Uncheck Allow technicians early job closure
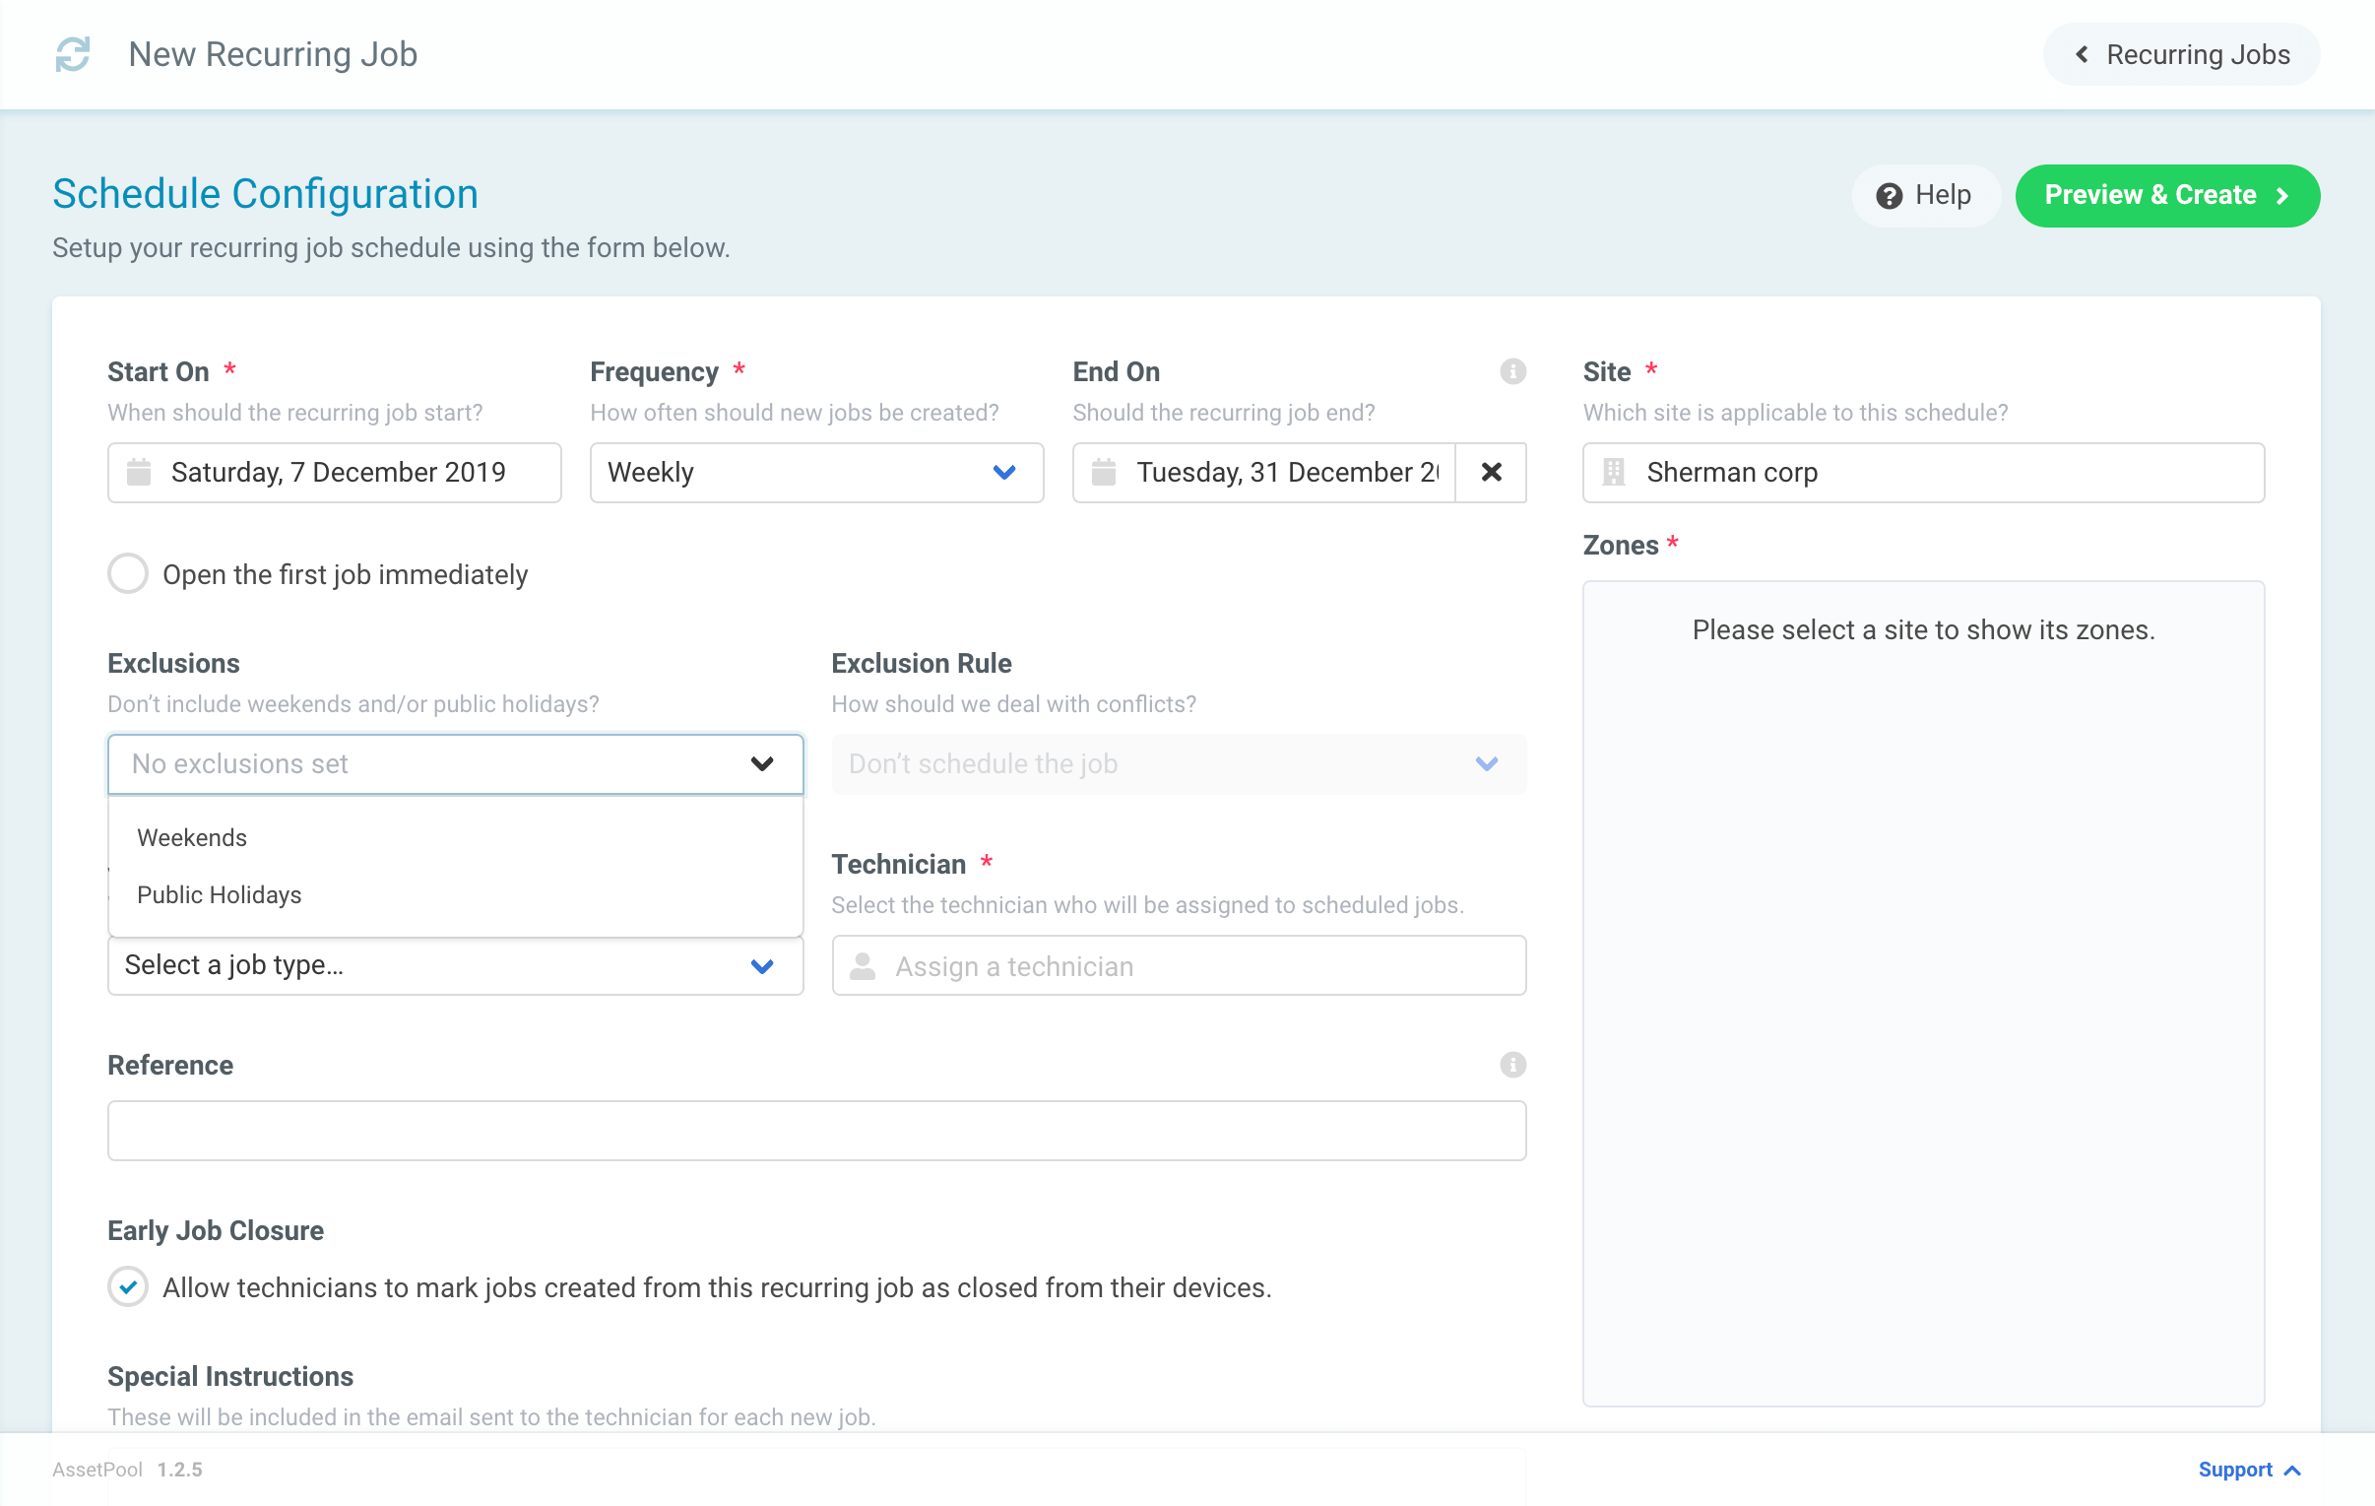The width and height of the screenshot is (2375, 1506). 128,1287
